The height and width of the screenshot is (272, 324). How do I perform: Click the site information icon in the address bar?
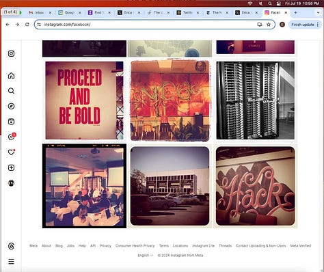[x=39, y=25]
